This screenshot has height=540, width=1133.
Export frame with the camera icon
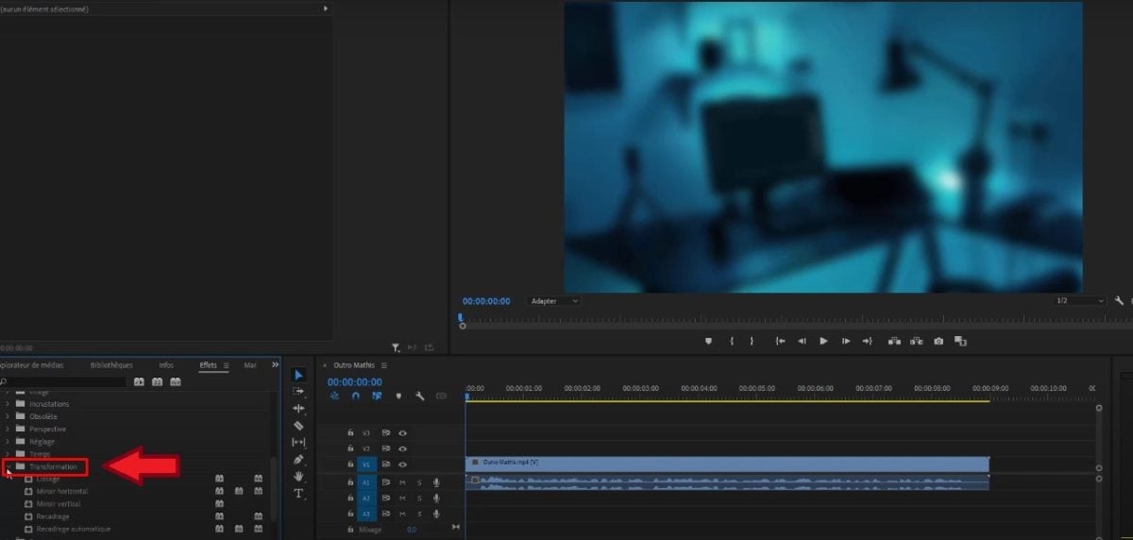pyautogui.click(x=939, y=341)
